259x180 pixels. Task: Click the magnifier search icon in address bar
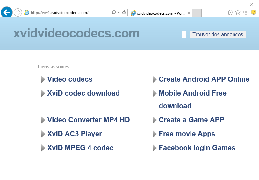tap(114, 12)
